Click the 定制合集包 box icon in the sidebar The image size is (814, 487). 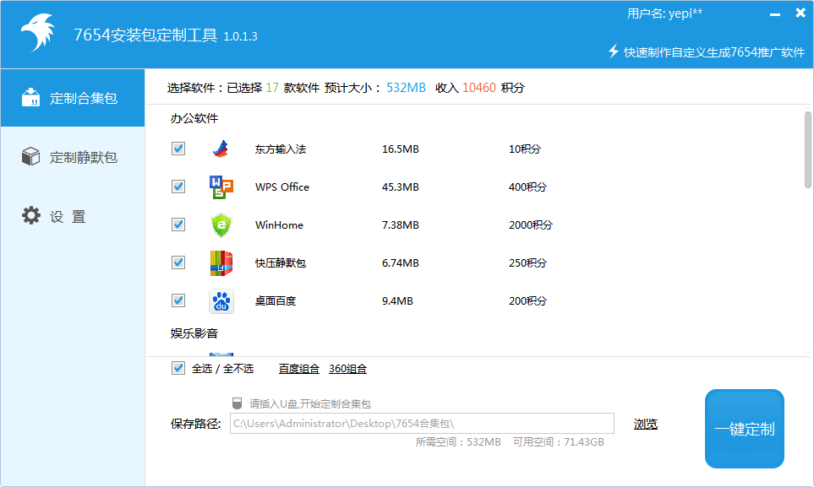click(30, 98)
